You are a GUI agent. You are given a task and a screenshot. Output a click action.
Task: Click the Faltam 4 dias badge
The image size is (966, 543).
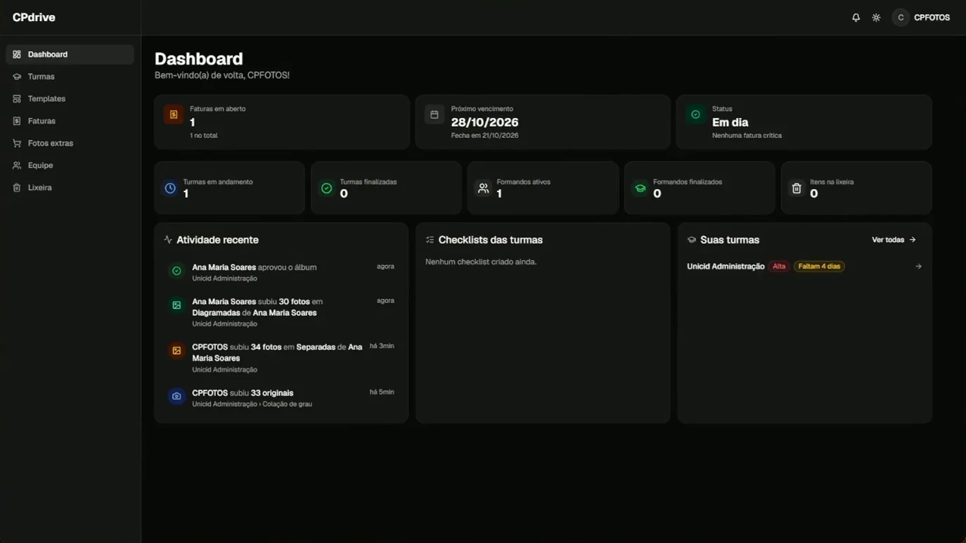[819, 267]
